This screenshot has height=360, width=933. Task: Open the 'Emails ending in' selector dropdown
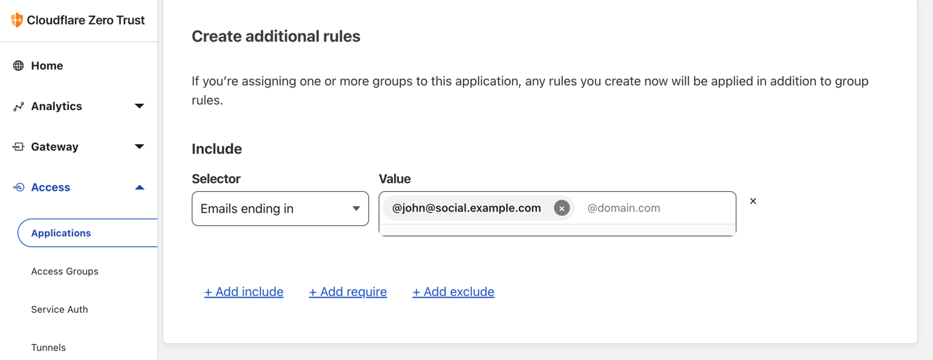click(280, 208)
